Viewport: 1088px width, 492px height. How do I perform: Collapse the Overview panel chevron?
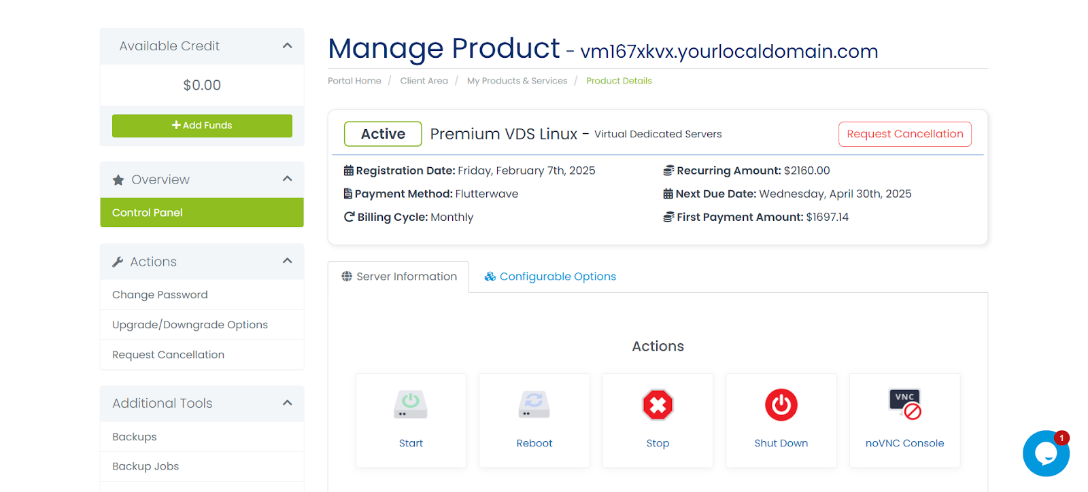288,179
